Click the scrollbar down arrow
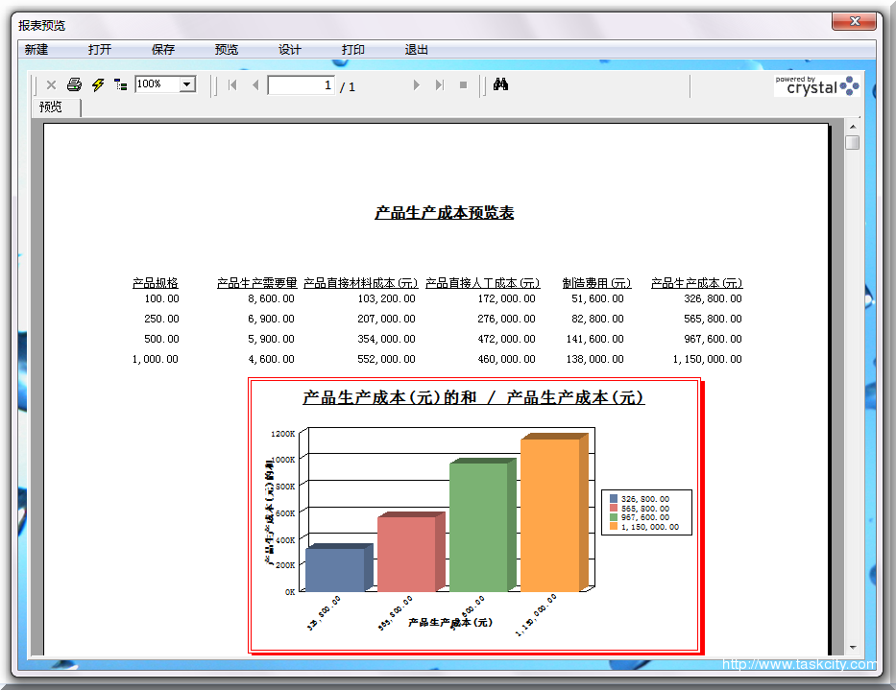This screenshot has height=690, width=896. tap(852, 648)
